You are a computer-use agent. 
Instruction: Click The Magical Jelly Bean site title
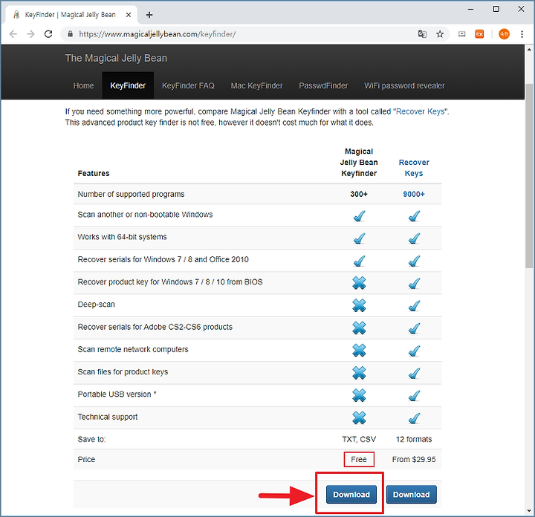(116, 59)
